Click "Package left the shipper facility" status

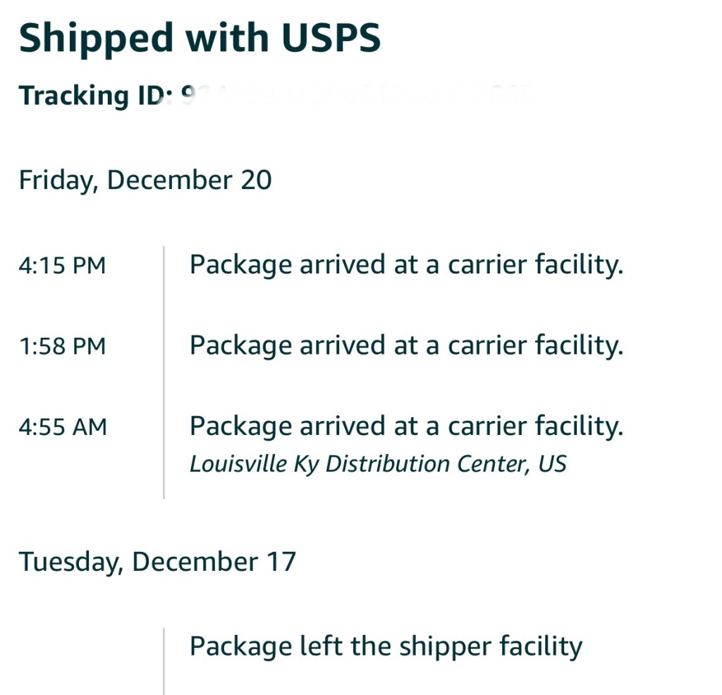coord(386,646)
